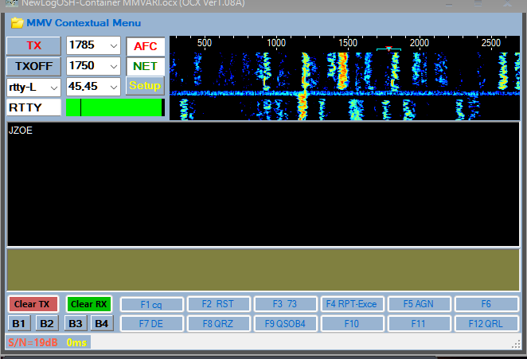Click the waterfall frequency marker near 1785
The height and width of the screenshot is (359, 527).
point(388,49)
